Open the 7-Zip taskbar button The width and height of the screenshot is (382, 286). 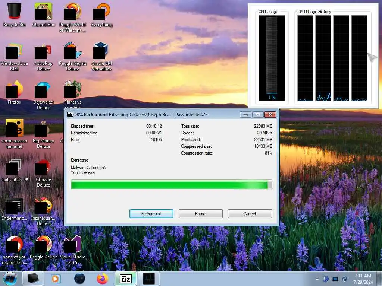click(x=126, y=279)
